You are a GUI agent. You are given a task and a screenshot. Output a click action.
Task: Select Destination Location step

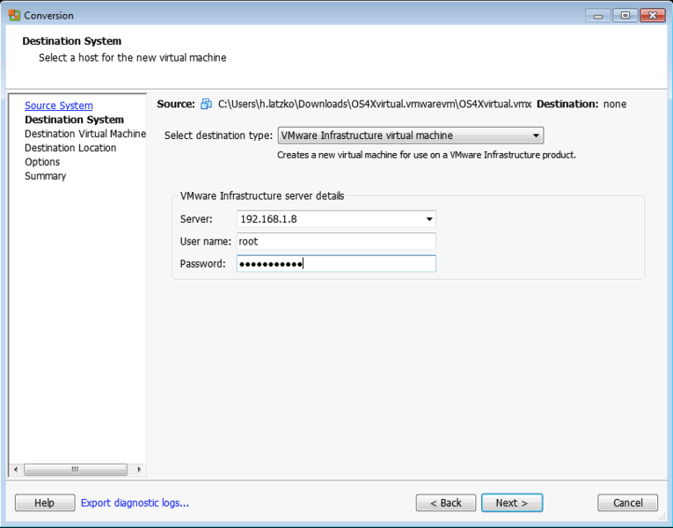[x=70, y=148]
